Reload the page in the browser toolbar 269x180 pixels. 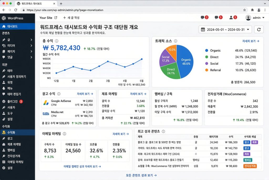pos(16,10)
